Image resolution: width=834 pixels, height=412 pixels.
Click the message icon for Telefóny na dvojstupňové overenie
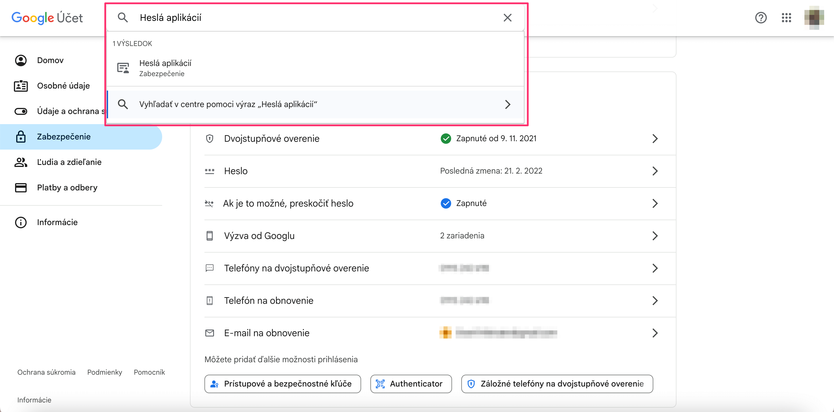click(209, 268)
